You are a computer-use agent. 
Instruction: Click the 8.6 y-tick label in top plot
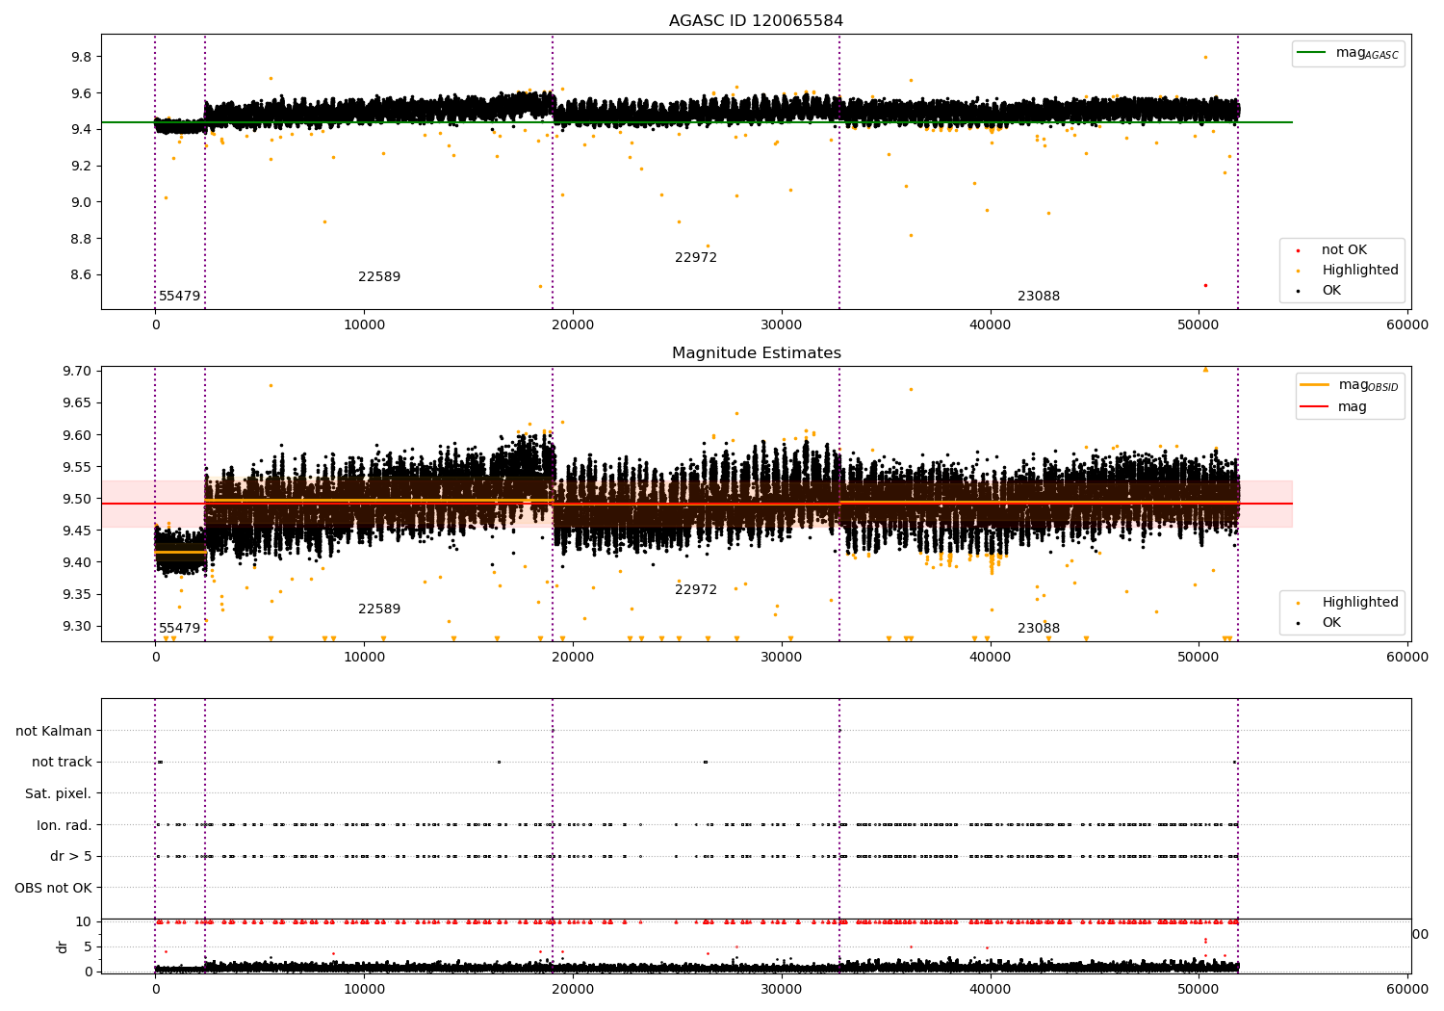point(81,275)
